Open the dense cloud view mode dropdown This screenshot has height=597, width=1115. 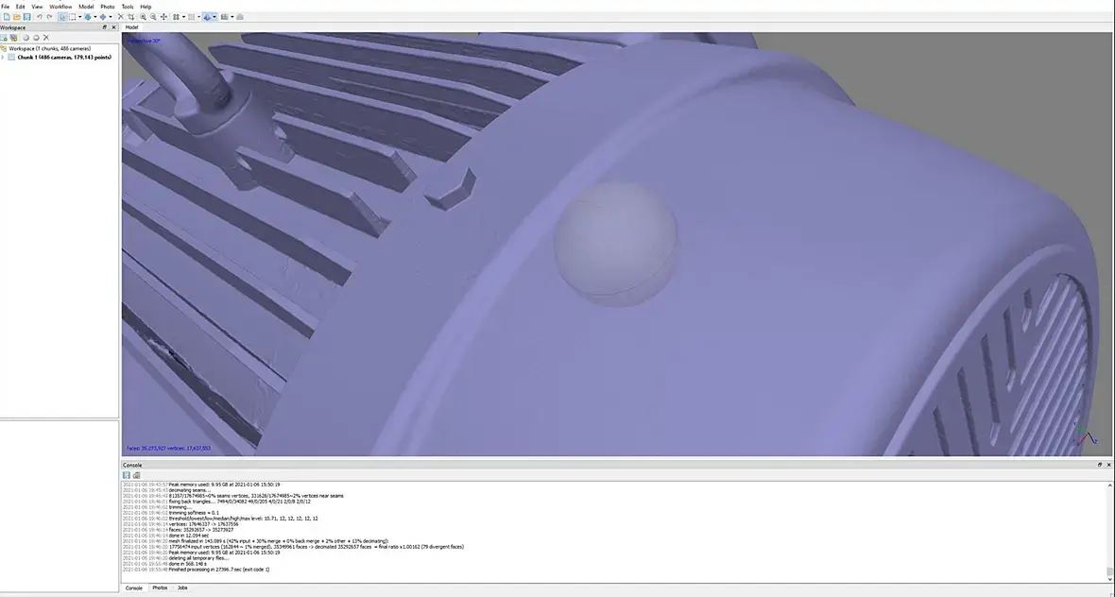point(199,17)
